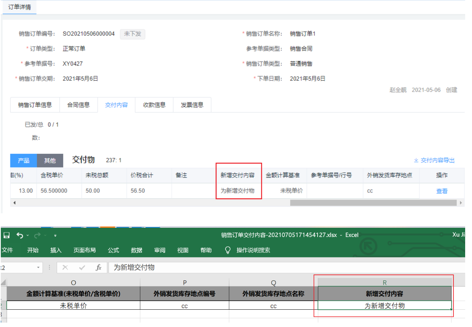Viewport: 472px width, 327px height.
Task: Click the redo arrow in Excel
Action: [x=37, y=235]
